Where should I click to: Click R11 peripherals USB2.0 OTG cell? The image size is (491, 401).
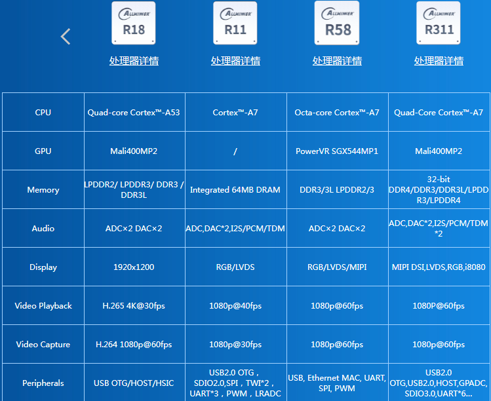pos(236,383)
